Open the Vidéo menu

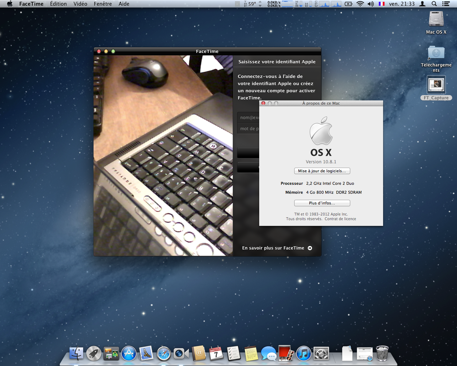(80, 4)
